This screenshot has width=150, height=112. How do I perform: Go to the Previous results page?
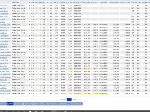(x=63, y=100)
